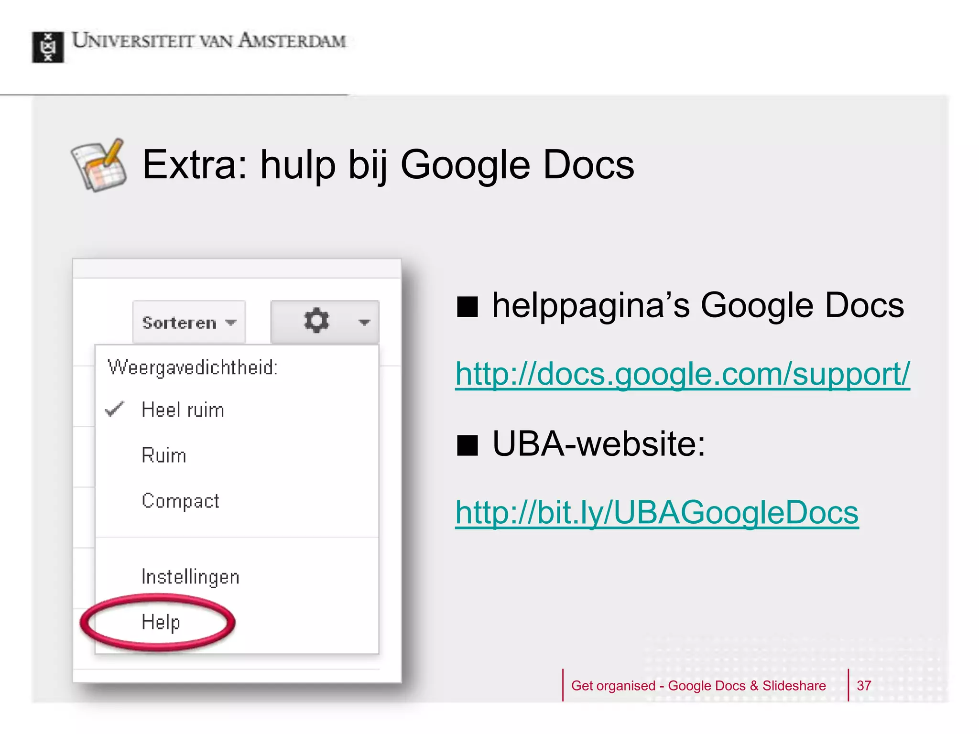
Task: Click the Universiteit van Amsterdam logo
Action: coord(48,47)
